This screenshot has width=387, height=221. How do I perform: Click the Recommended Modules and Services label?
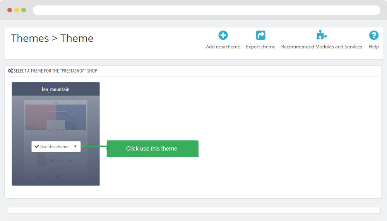pyautogui.click(x=322, y=47)
